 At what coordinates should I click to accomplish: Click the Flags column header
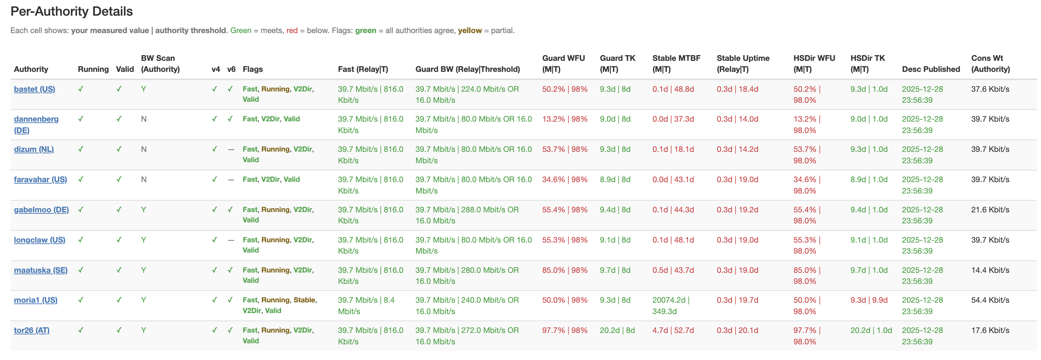[252, 69]
